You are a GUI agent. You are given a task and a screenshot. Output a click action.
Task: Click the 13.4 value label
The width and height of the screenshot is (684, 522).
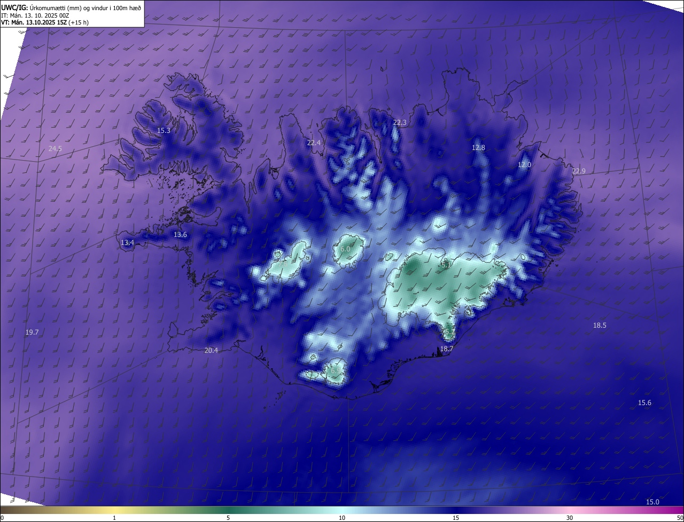coord(127,243)
